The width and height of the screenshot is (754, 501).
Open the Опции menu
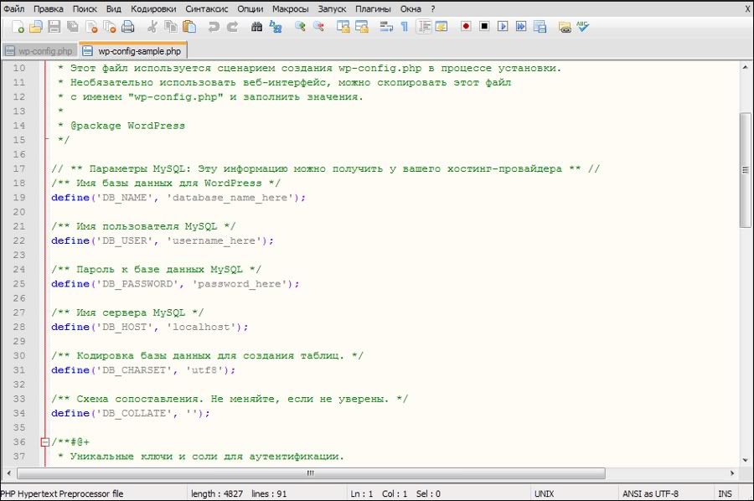click(x=250, y=8)
